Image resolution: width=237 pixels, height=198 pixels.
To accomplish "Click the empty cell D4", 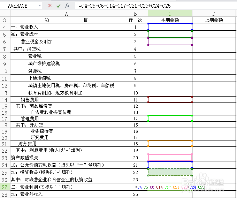I will tap(214, 27).
